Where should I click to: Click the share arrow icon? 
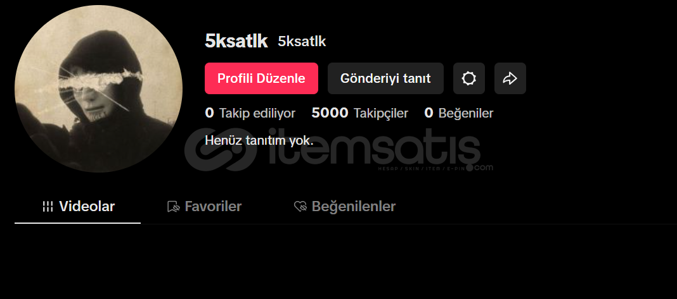[x=510, y=78]
